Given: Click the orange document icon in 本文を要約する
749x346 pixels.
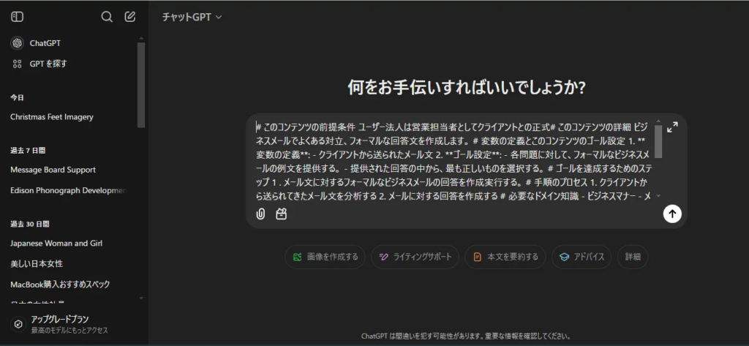Looking at the screenshot, I should 477,257.
